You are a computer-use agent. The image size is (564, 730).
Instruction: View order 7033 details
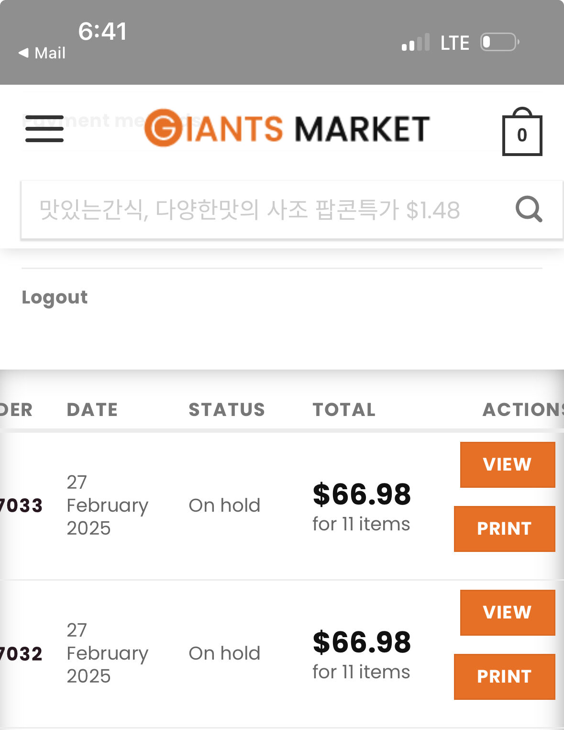click(x=508, y=465)
